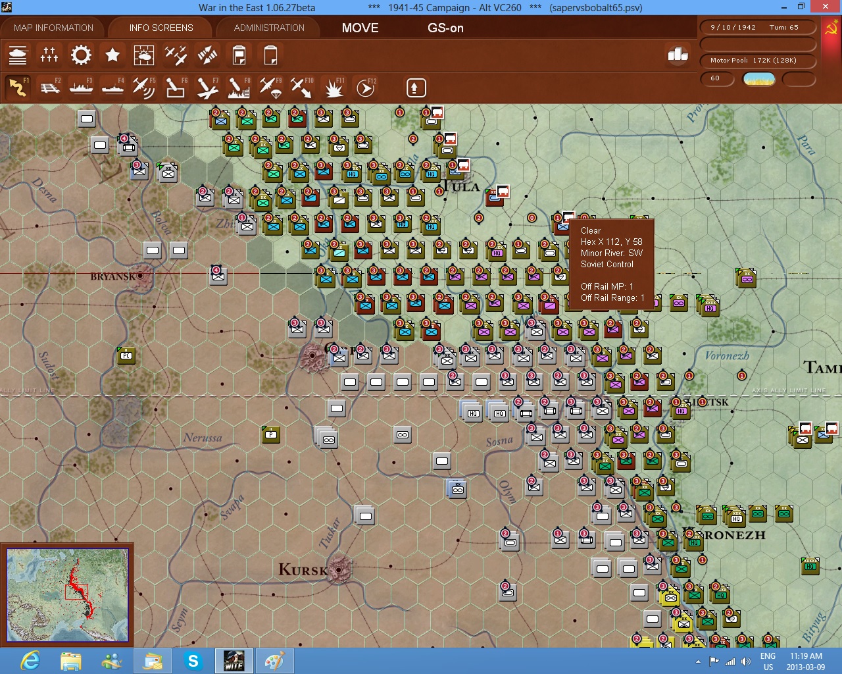This screenshot has width=842, height=674.
Task: Click the date and Turn 65 display
Action: [x=758, y=27]
